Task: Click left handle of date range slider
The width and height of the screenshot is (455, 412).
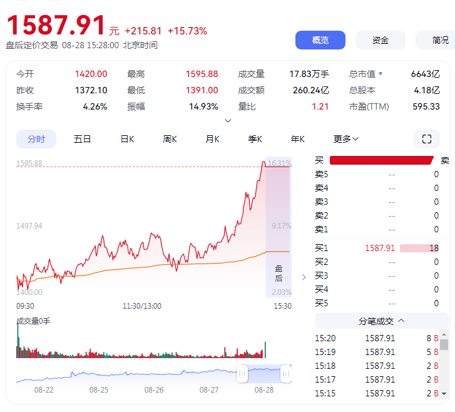Action: (x=242, y=374)
